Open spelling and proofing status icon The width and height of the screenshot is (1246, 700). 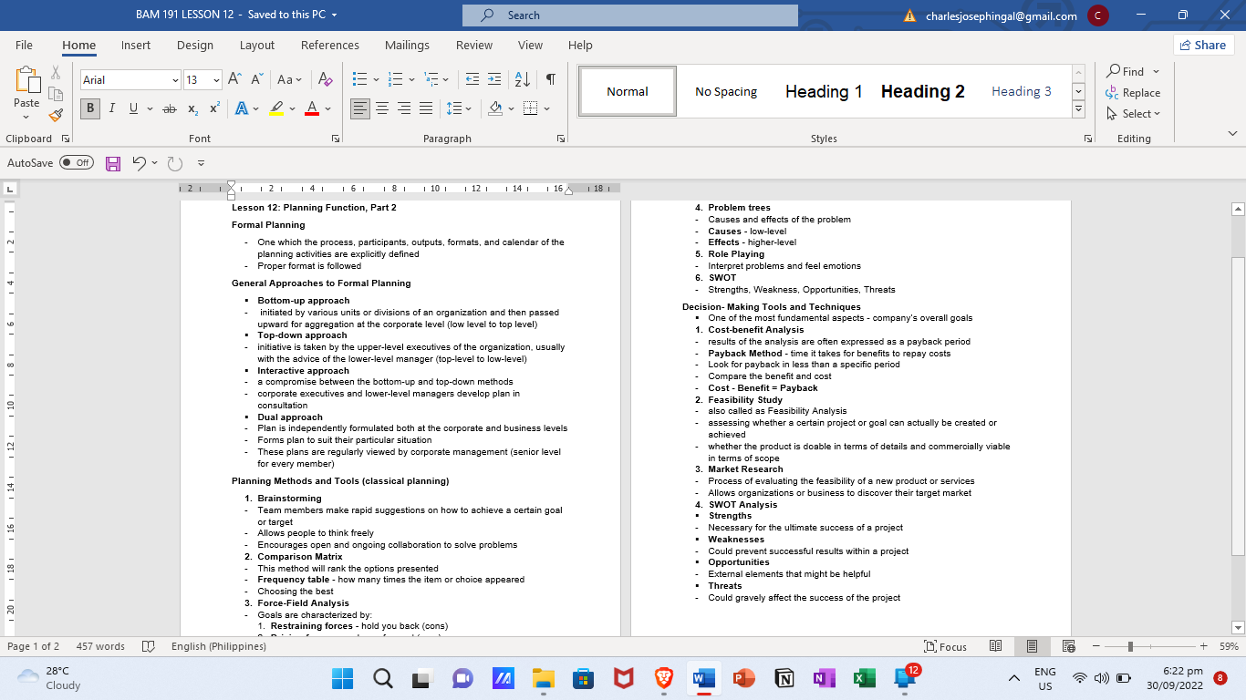coord(149,646)
